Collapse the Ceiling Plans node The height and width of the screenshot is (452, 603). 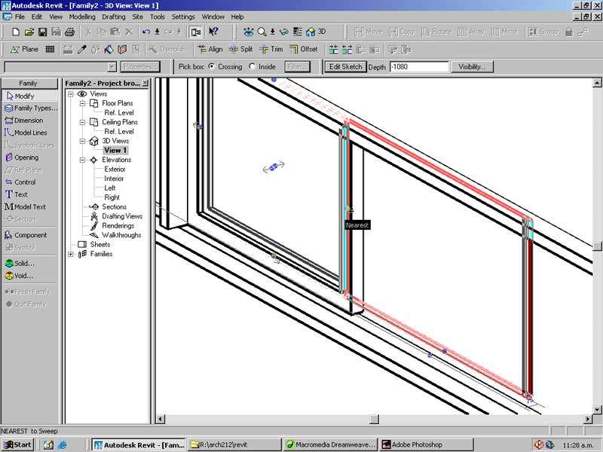82,122
